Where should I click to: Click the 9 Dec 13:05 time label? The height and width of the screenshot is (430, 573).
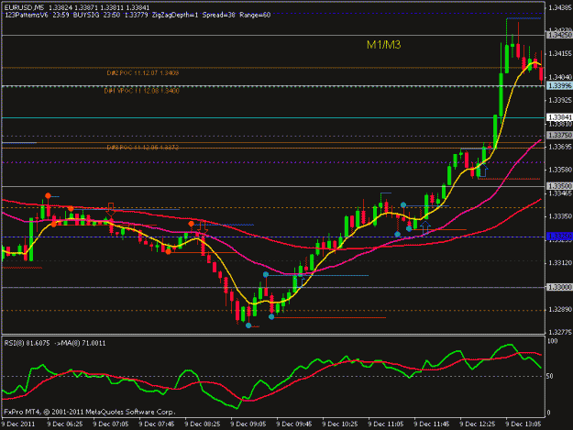(523, 424)
